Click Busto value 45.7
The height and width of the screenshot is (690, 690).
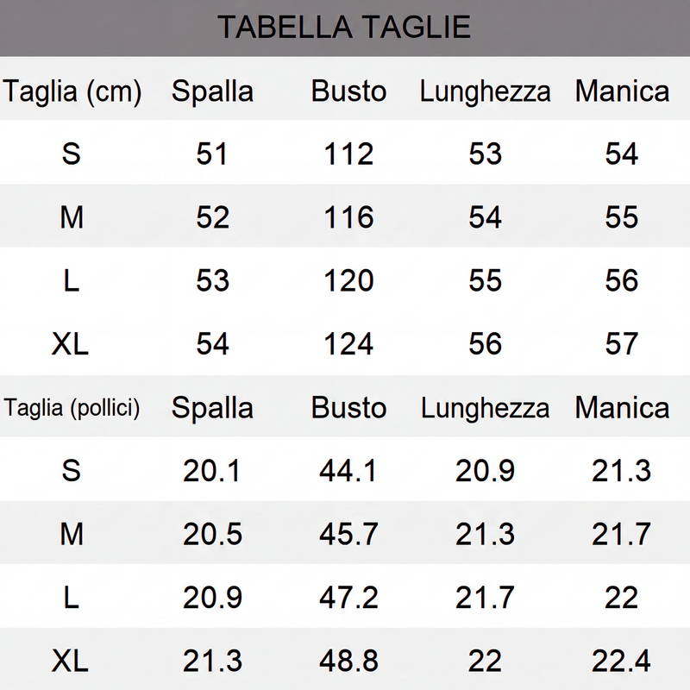click(348, 534)
